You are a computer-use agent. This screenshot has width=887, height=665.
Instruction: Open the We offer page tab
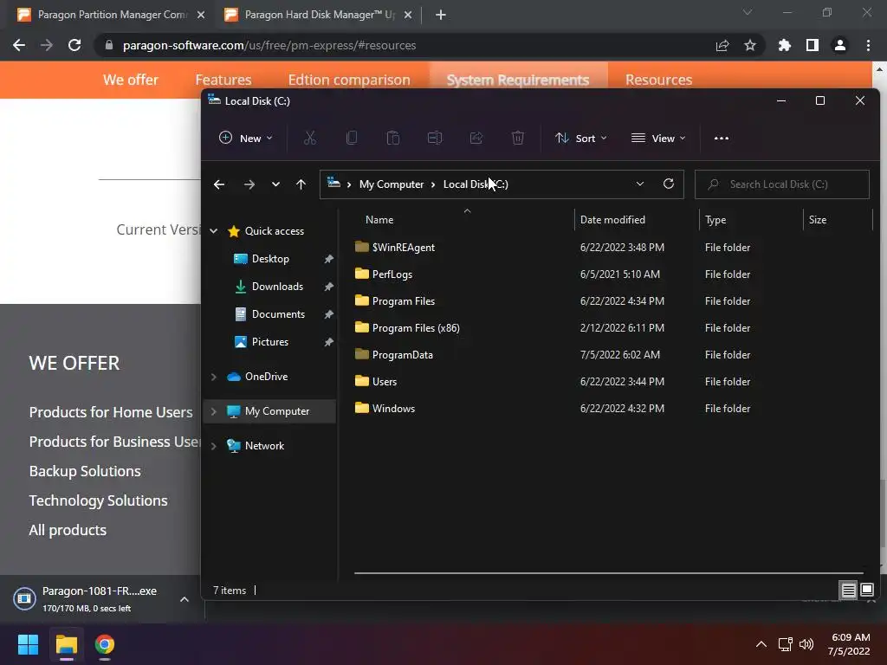[x=131, y=80]
